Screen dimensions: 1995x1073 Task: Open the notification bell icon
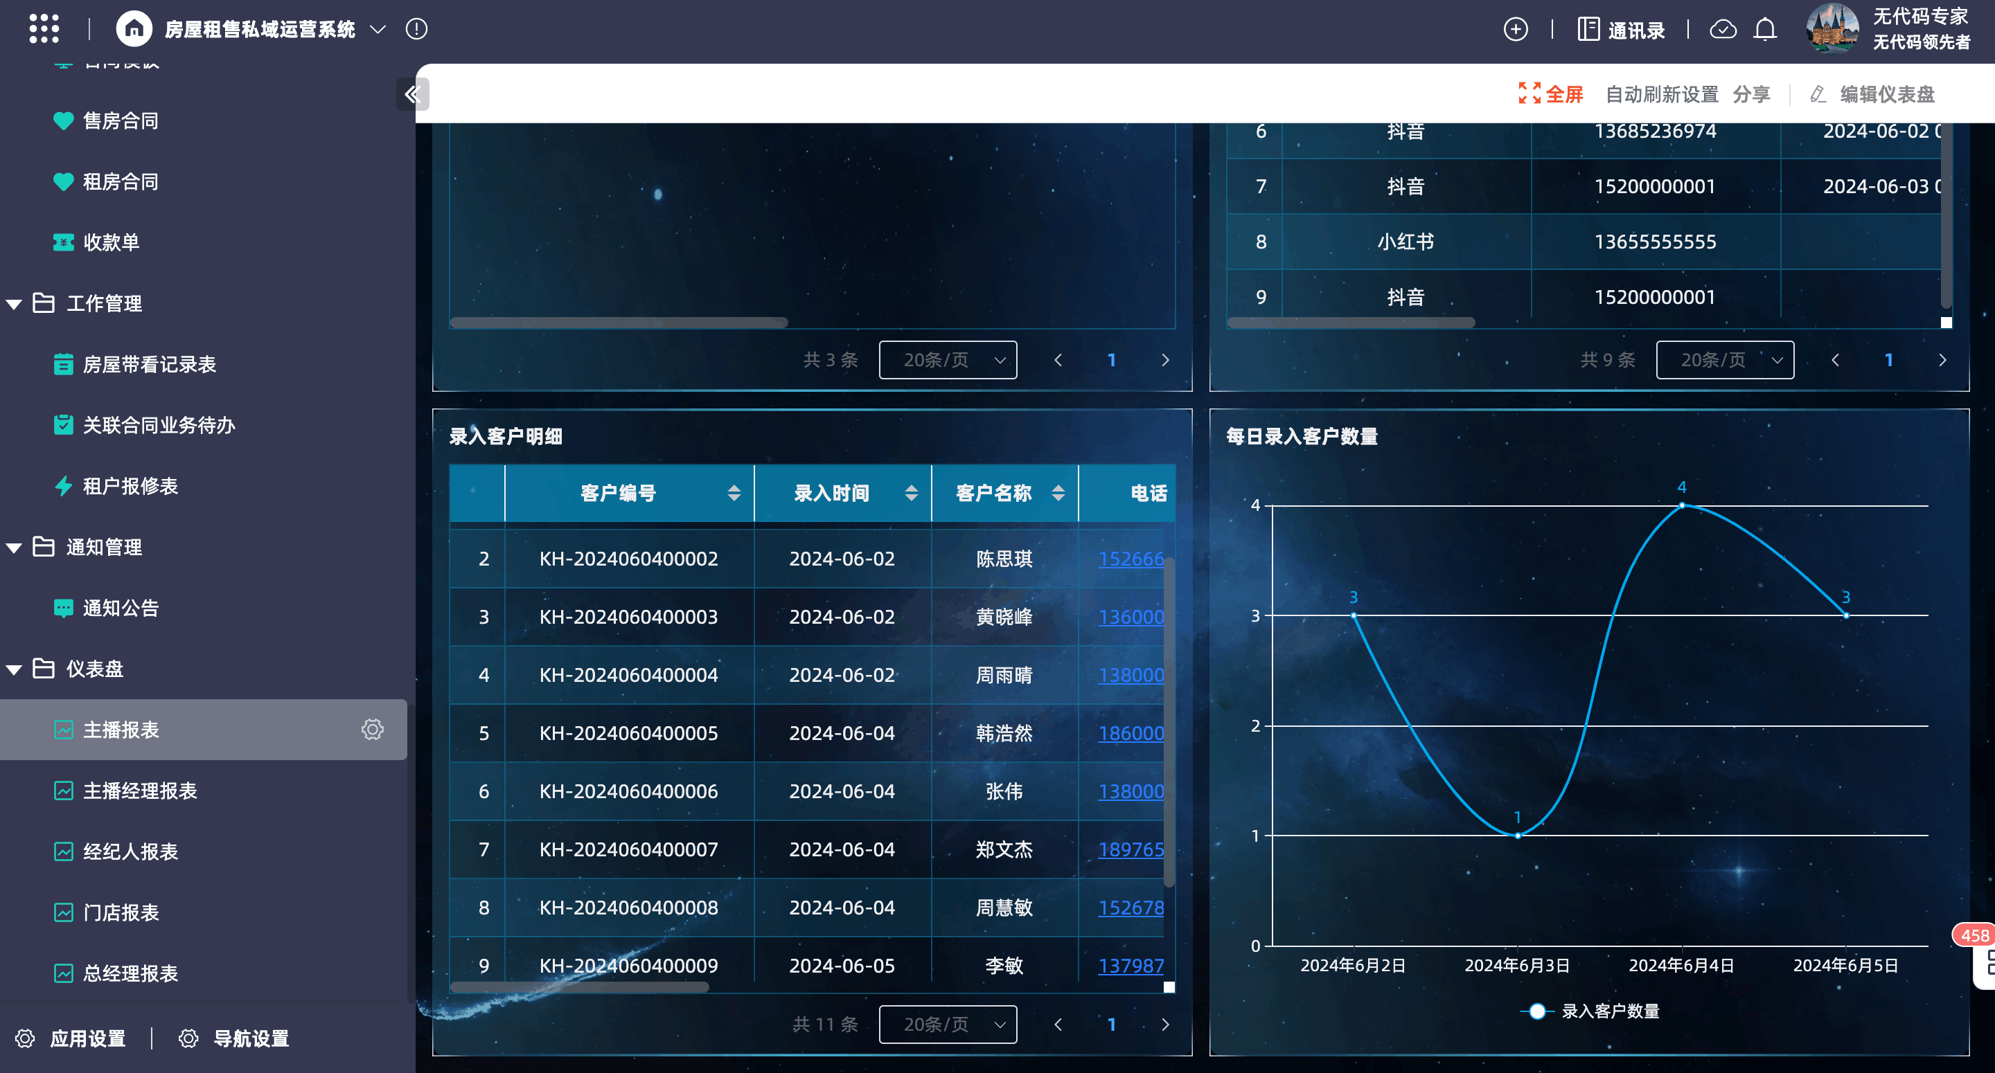pos(1764,29)
